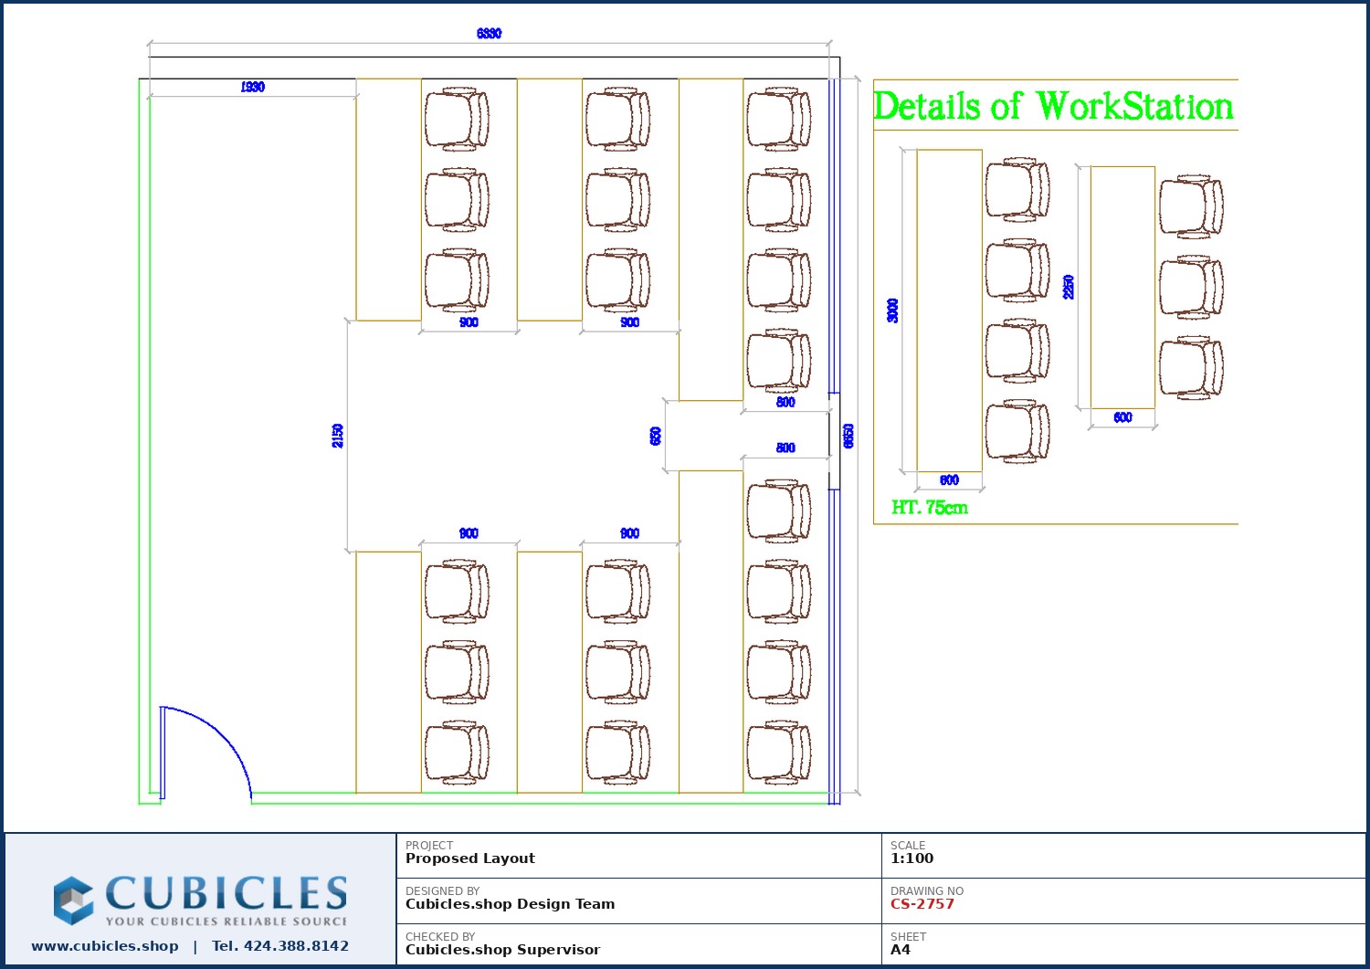The height and width of the screenshot is (969, 1370).
Task: Click the 6650 vertical dimension label
Action: [848, 436]
